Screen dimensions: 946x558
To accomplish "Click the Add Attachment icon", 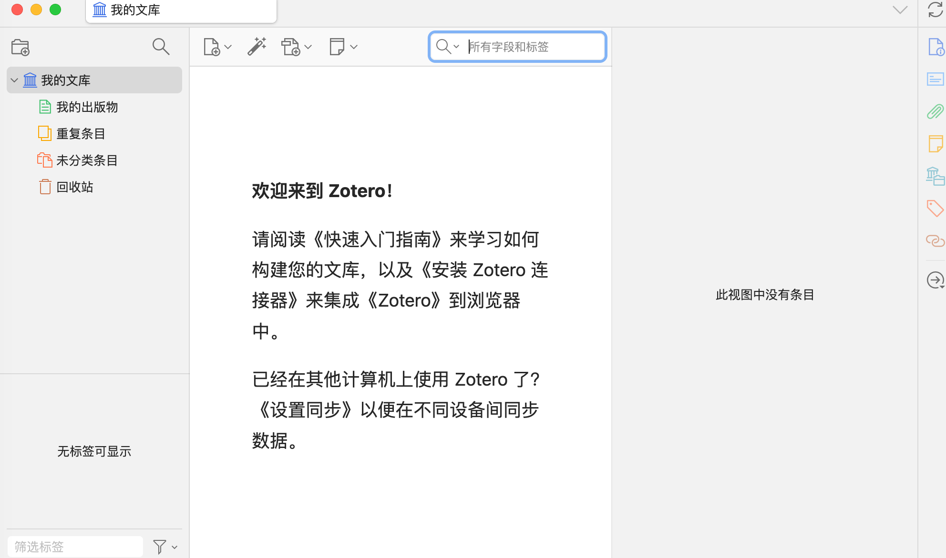I will [x=290, y=47].
